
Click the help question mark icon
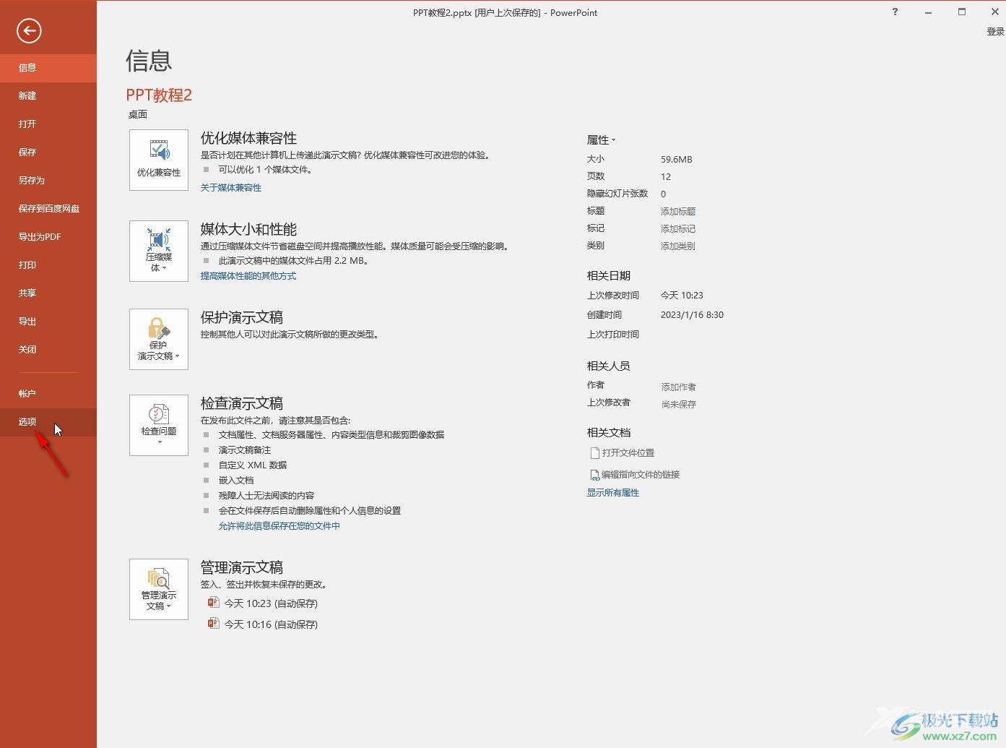pos(896,12)
